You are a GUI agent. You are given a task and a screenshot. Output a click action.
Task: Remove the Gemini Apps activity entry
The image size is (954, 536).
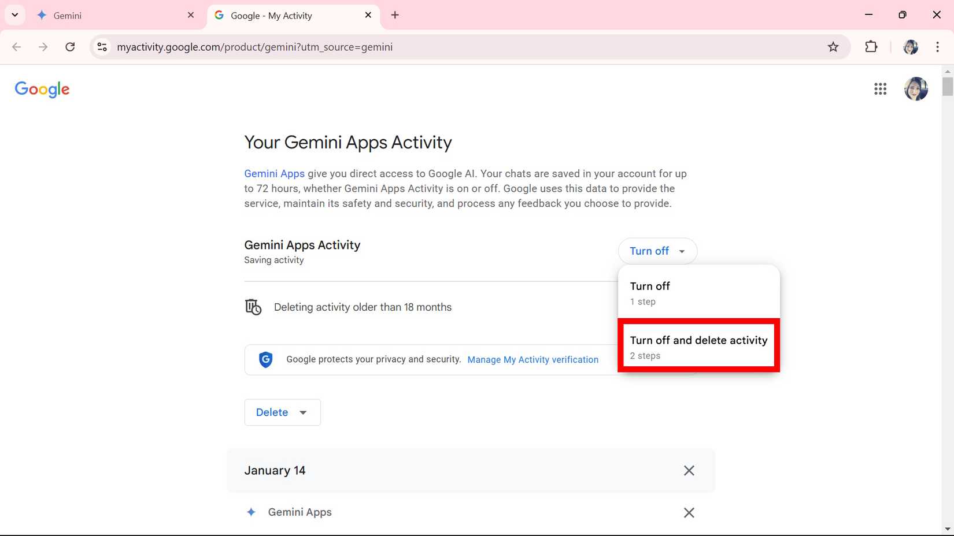click(x=689, y=513)
